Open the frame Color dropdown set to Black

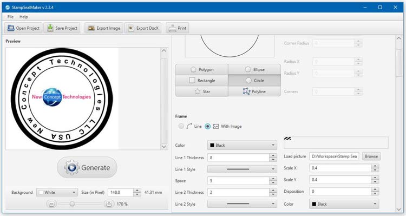pos(242,145)
